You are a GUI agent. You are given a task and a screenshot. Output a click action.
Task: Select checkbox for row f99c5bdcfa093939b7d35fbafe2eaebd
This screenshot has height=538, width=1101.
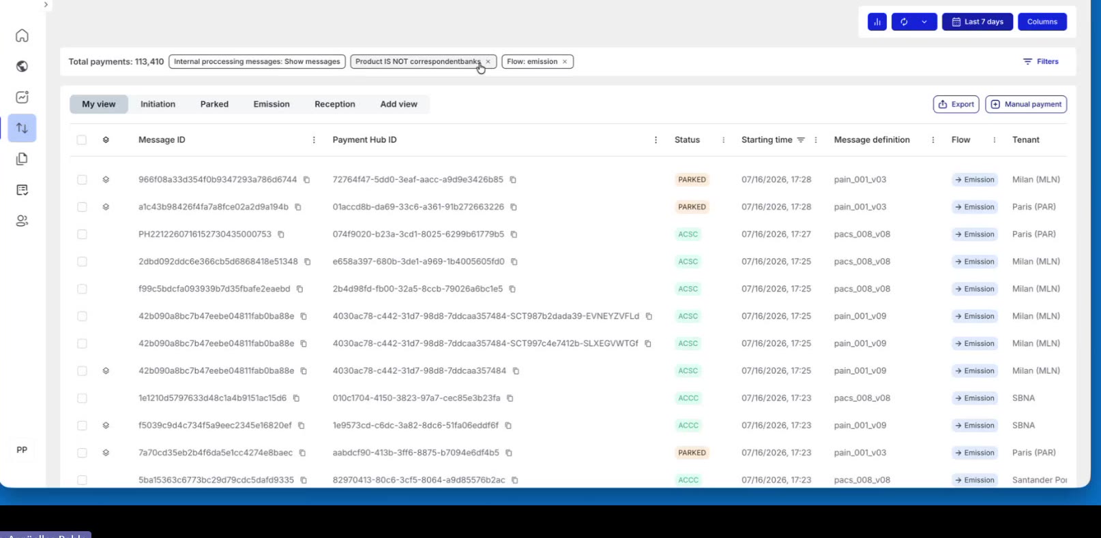[x=82, y=289]
